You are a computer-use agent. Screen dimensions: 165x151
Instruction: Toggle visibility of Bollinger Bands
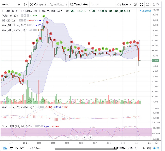20,20
